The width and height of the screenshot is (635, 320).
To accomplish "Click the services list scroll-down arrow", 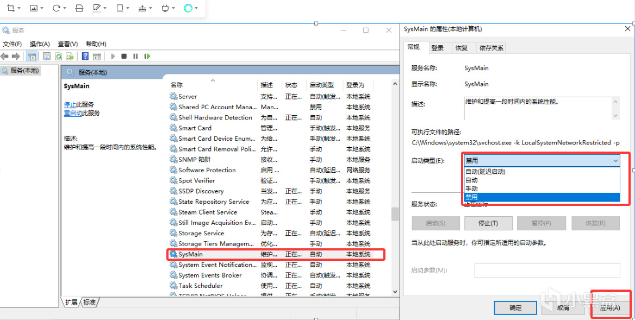I will (395, 291).
